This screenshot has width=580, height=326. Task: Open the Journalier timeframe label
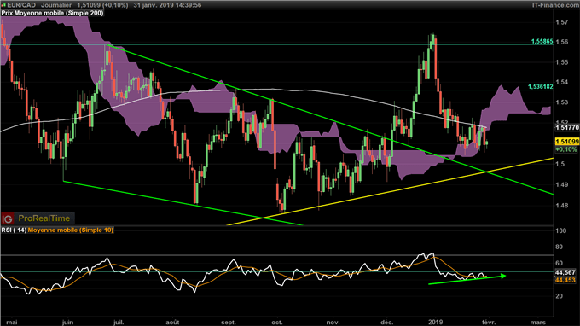click(x=56, y=5)
